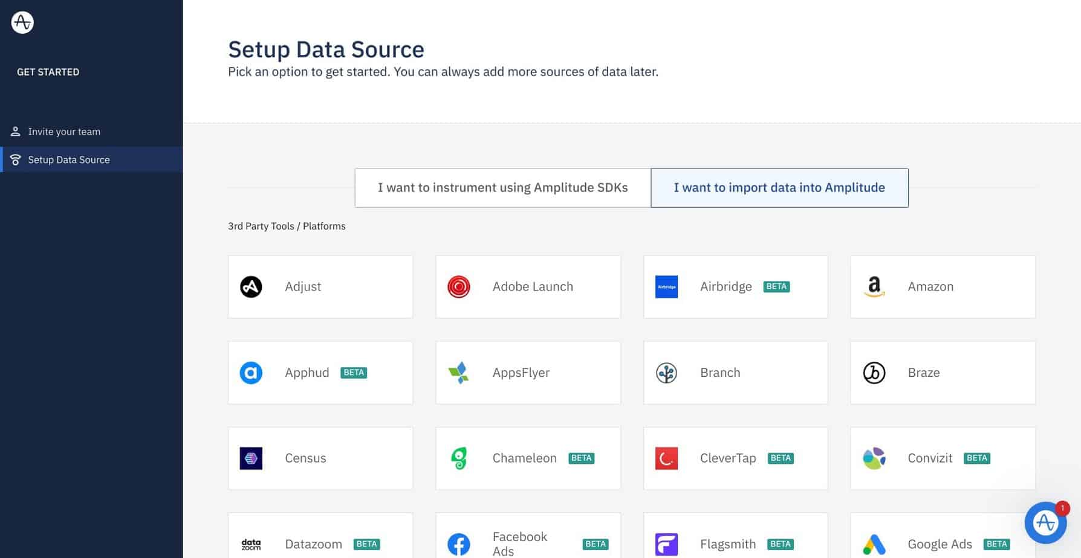Click the Flagsmith label text
This screenshot has height=558, width=1081.
(728, 544)
